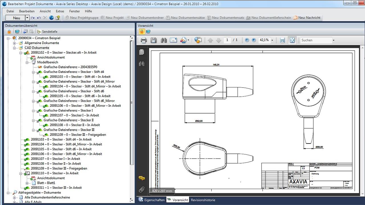
Task: Click the help question mark icon
Action: (58, 18)
